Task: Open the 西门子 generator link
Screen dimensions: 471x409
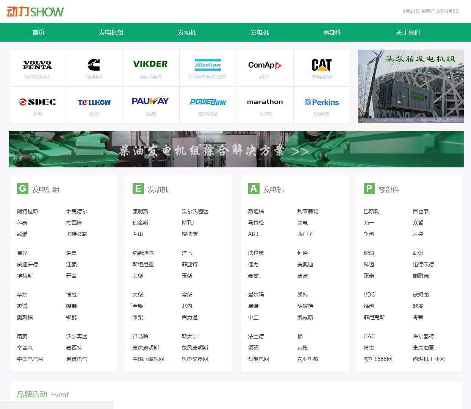Action: [x=305, y=234]
